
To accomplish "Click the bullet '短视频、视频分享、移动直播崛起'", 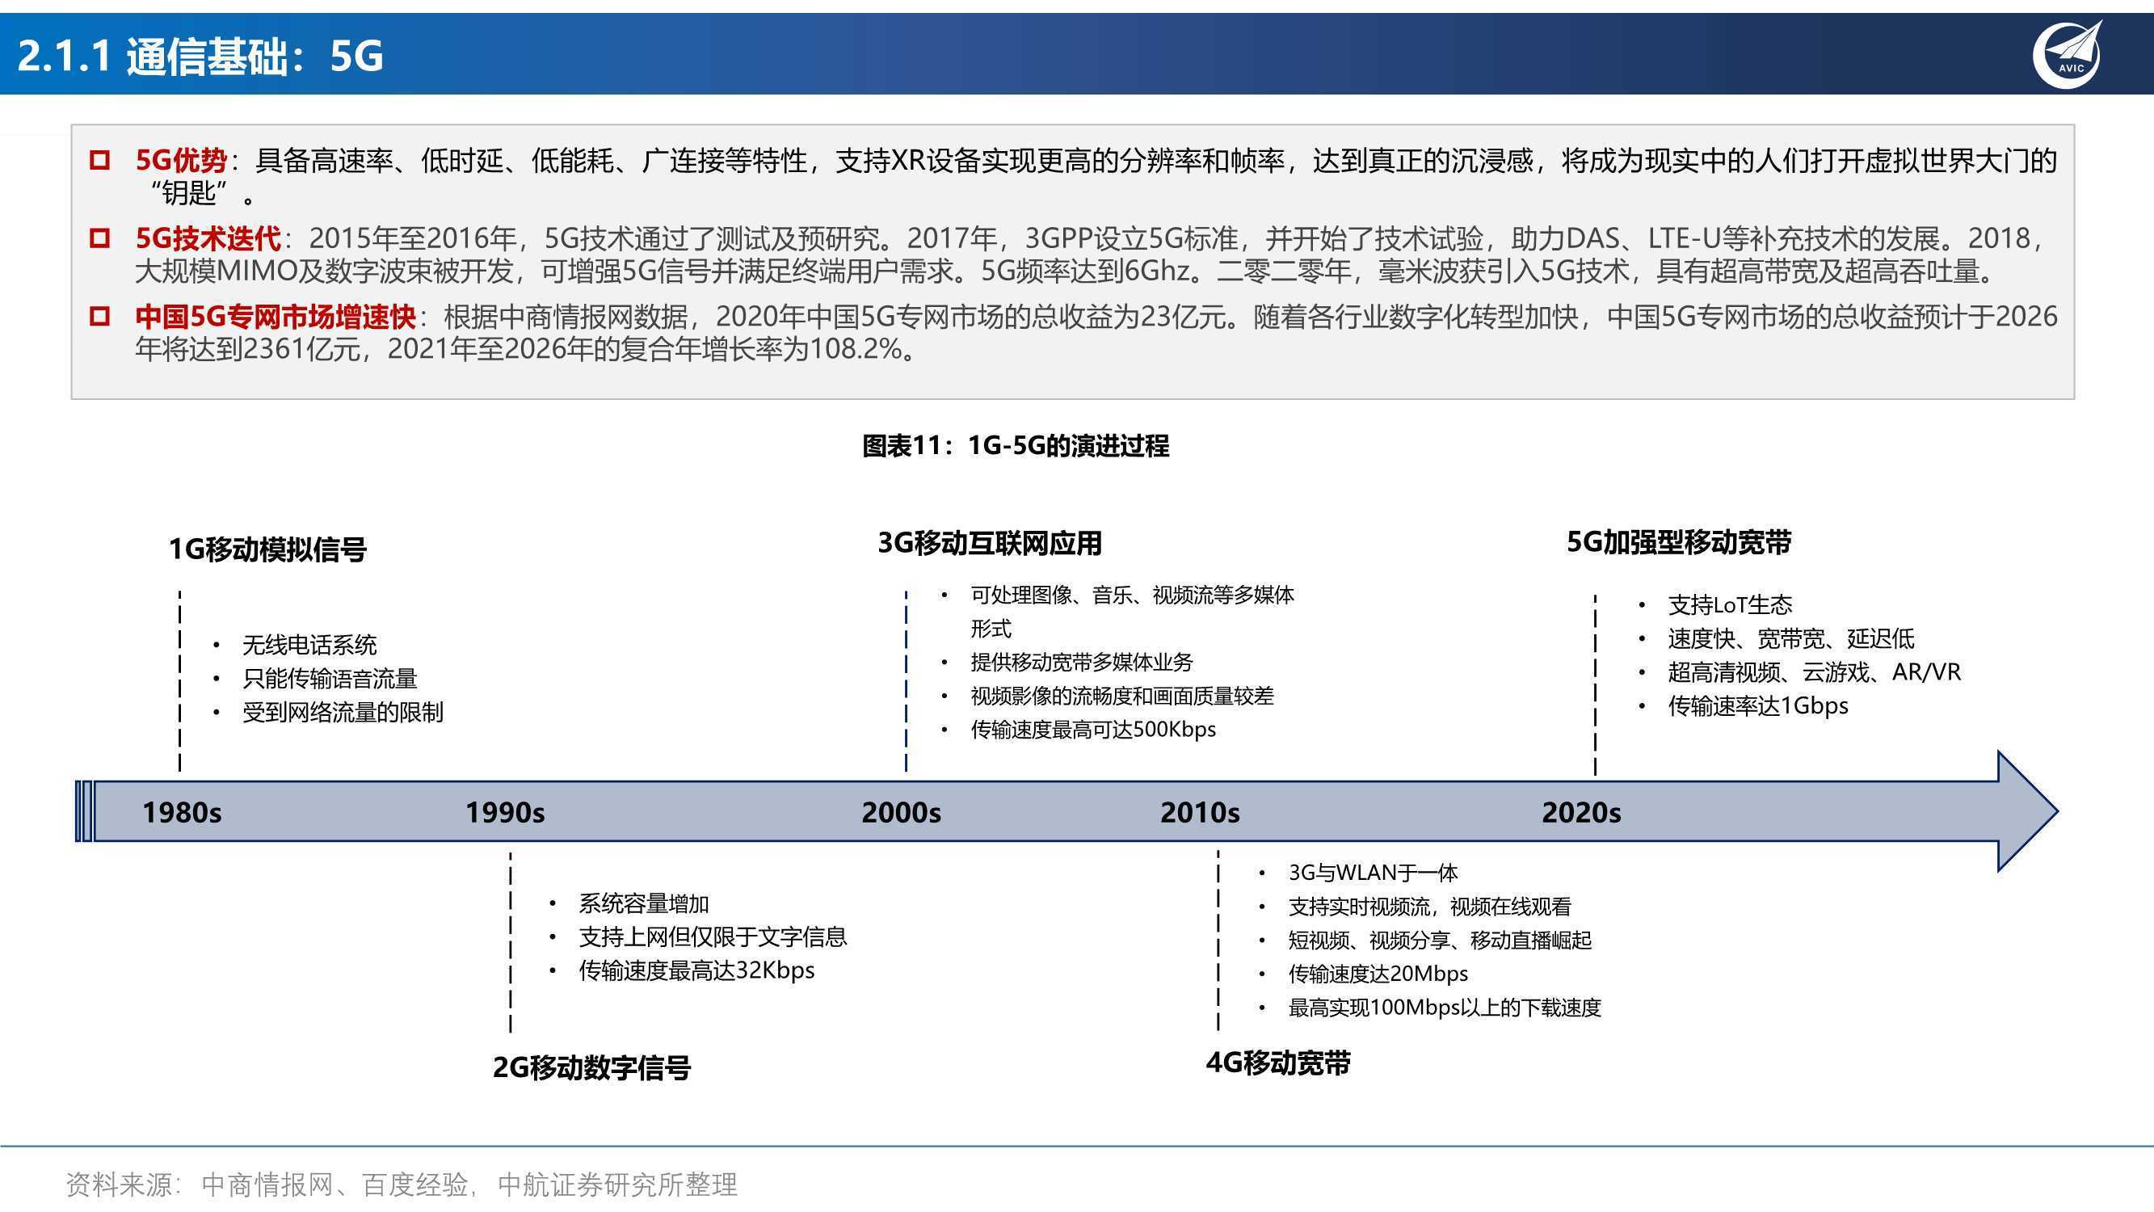I will pos(1440,941).
